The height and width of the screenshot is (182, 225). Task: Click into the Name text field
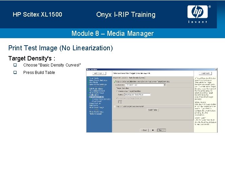tap(137, 95)
